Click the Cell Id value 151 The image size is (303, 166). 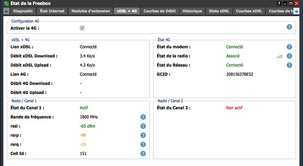pyautogui.click(x=83, y=153)
